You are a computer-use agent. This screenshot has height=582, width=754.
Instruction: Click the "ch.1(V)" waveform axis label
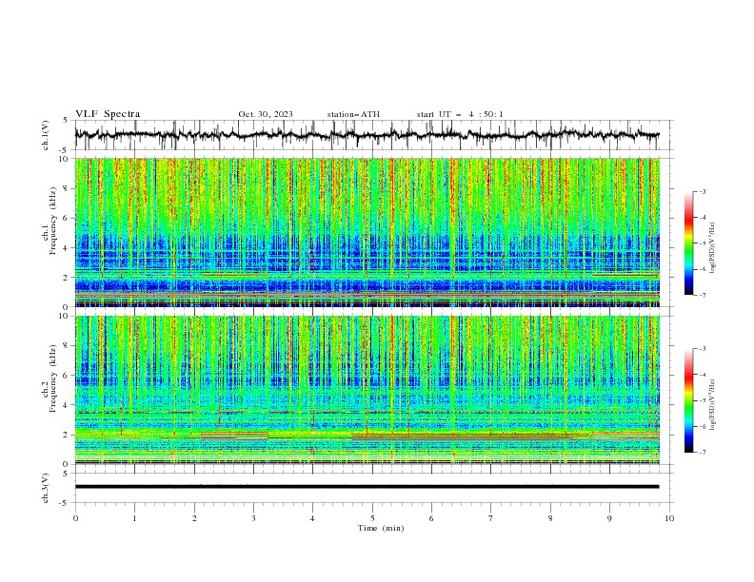coord(46,135)
